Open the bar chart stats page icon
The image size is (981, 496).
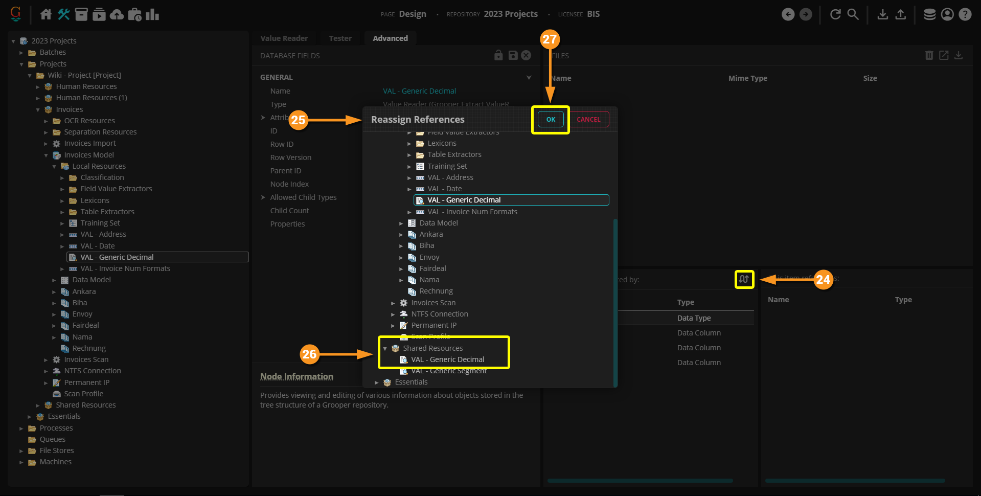click(x=152, y=14)
